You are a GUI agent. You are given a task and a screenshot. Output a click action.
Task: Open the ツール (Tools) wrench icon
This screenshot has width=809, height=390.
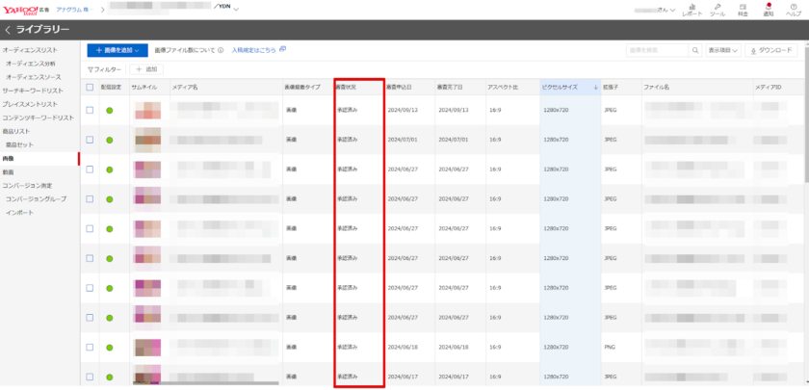(718, 10)
